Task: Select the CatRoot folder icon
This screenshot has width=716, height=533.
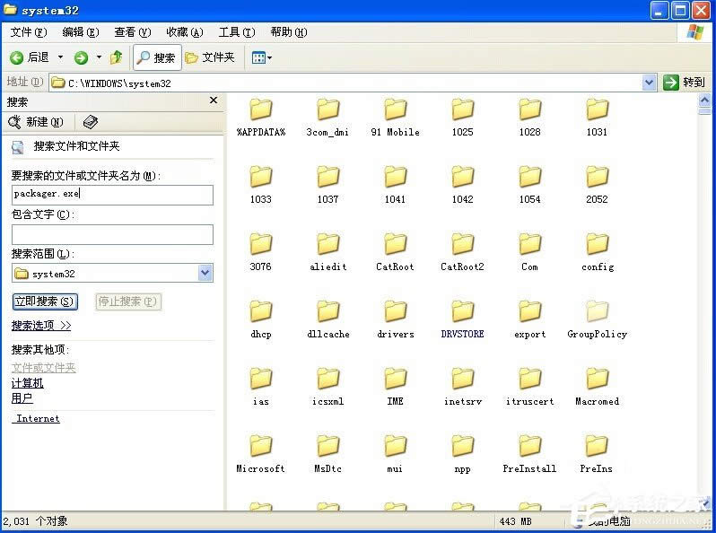Action: [396, 244]
